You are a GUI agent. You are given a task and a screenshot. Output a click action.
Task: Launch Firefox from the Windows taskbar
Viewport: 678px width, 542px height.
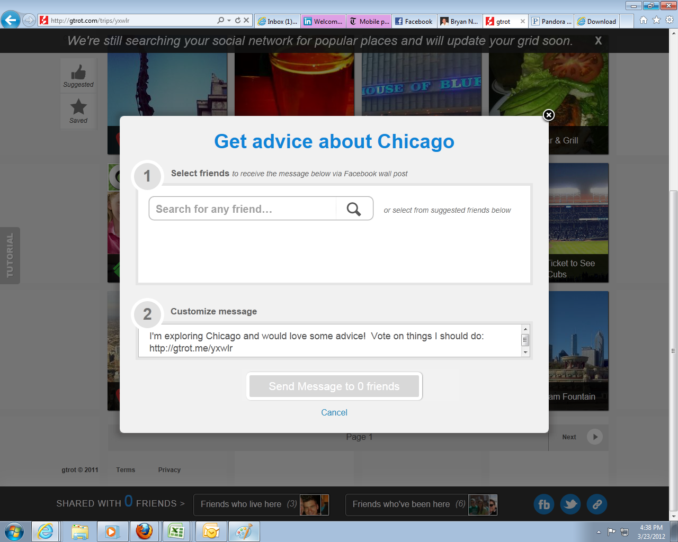tap(144, 531)
